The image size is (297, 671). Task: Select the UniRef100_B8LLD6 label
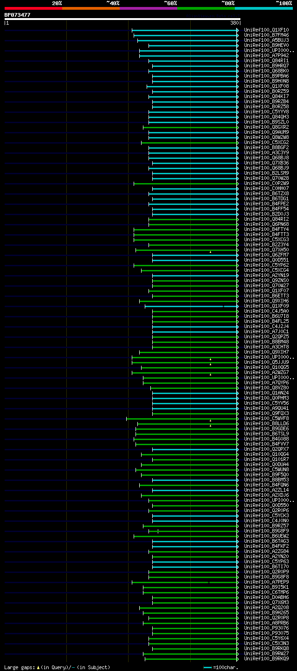(266, 424)
